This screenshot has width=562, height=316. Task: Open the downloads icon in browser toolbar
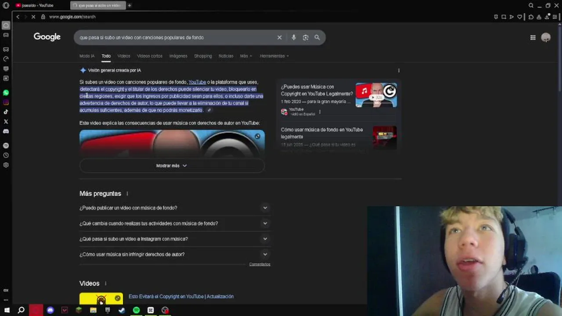[547, 17]
